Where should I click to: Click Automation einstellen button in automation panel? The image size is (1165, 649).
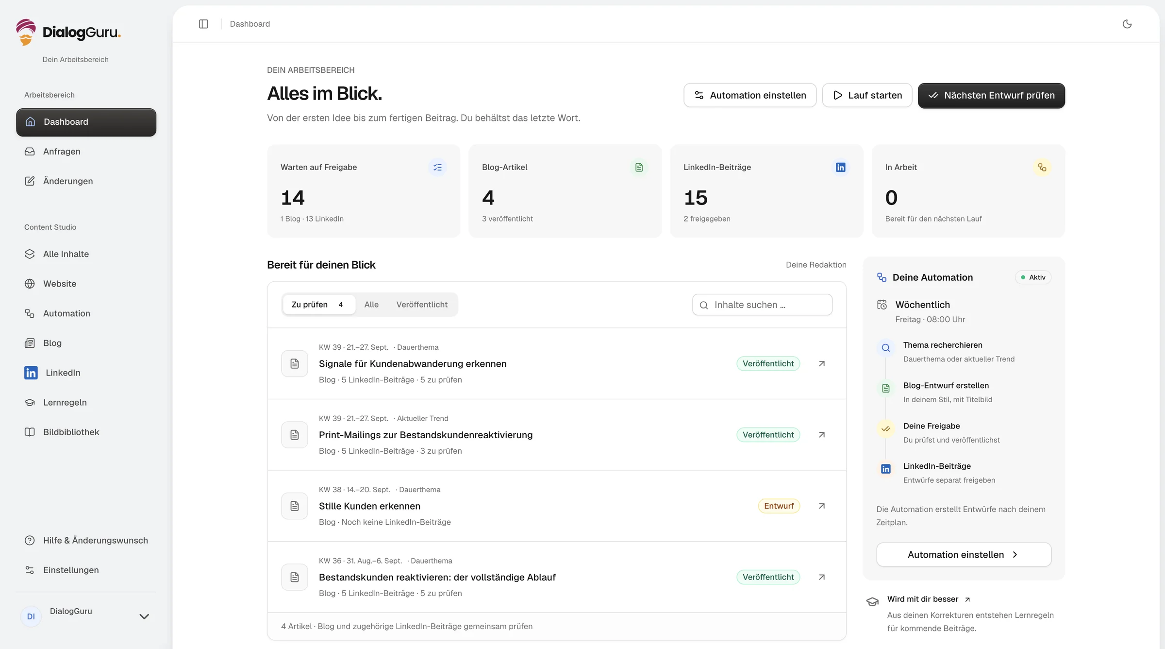[964, 554]
